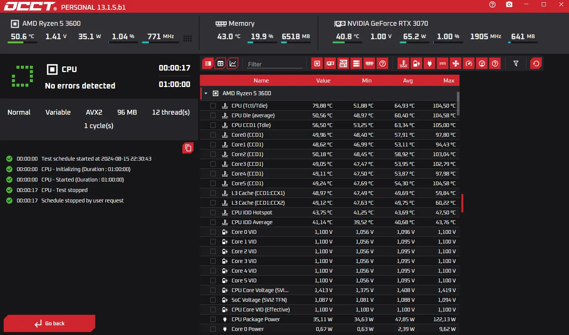Switch sensors to the table grid view
The width and height of the screenshot is (569, 335).
click(220, 63)
